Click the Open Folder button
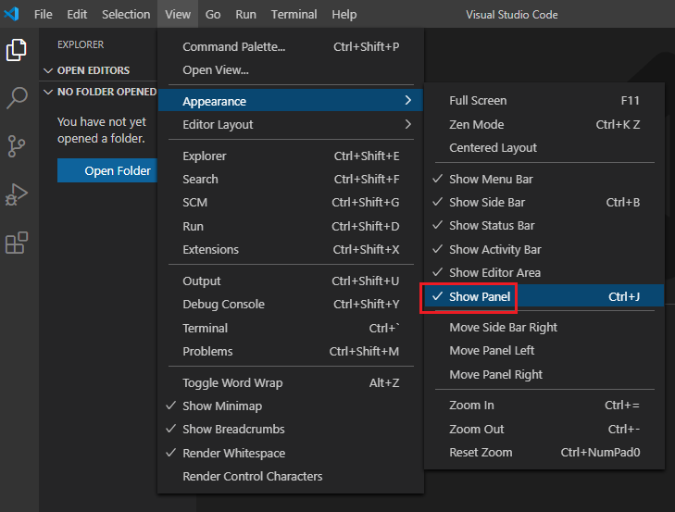Screen dimensions: 675x512 [107, 170]
